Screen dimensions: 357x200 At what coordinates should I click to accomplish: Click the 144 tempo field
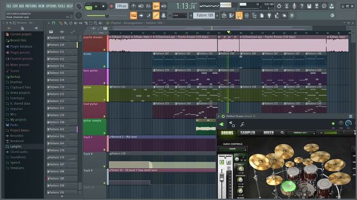coord(122,6)
